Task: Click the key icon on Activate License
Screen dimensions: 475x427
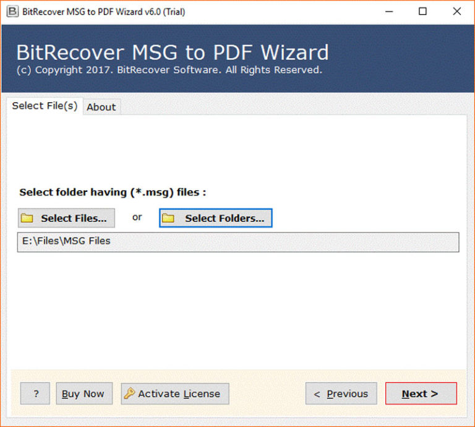Action: pos(129,394)
